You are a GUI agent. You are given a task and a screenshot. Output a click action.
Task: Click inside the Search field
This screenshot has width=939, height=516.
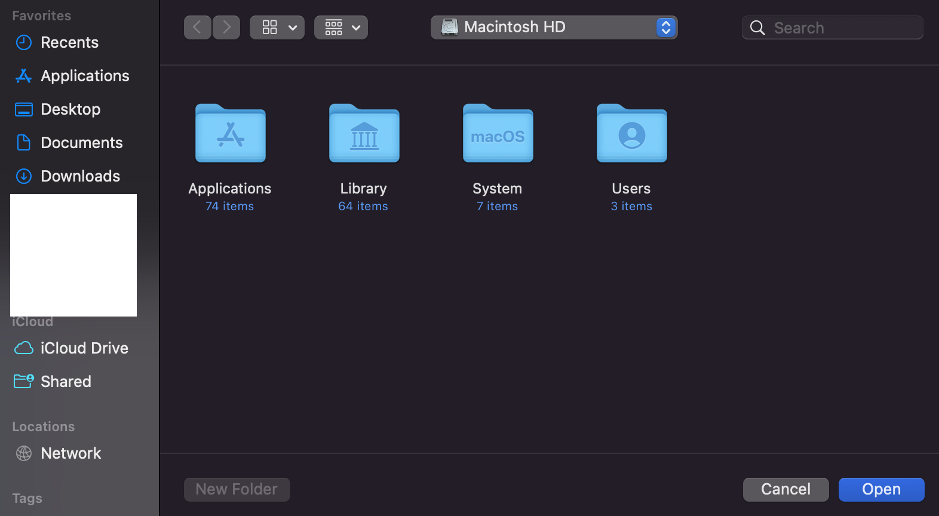point(842,28)
